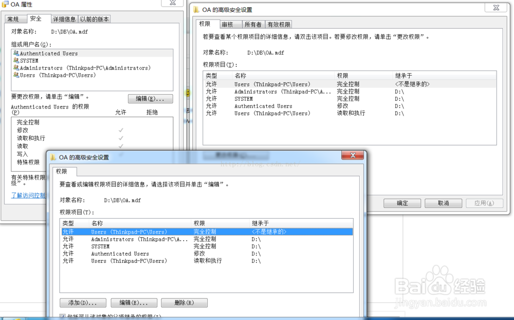Toggle the 允许 checkmark for 修改 permission

pyautogui.click(x=121, y=130)
